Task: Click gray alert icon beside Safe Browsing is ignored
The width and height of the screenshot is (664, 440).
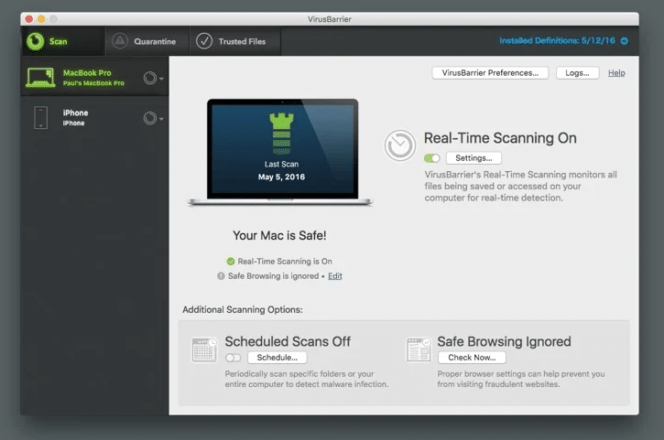Action: point(221,276)
